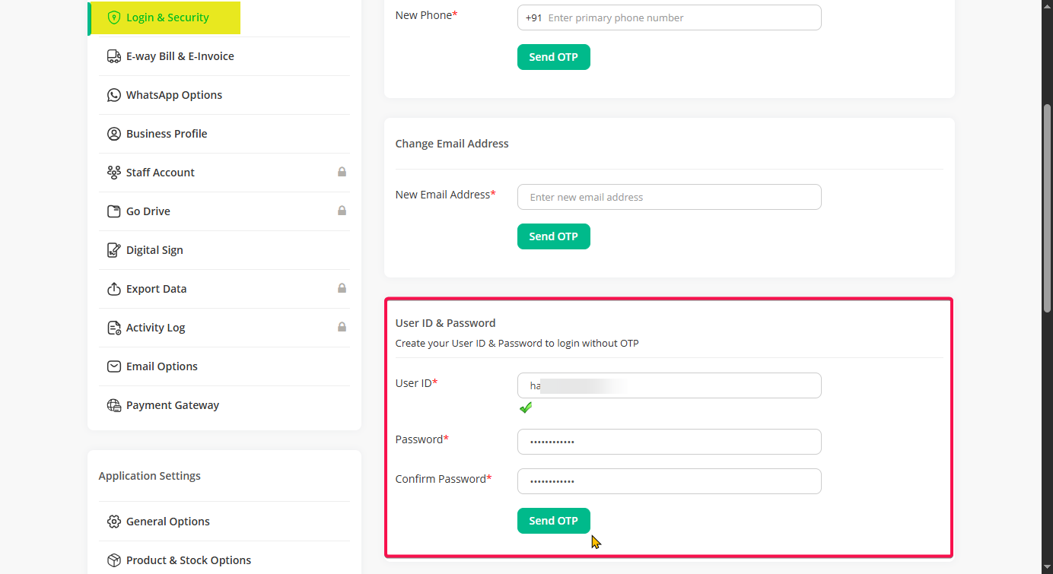1053x574 pixels.
Task: Click the Login & Security shield icon
Action: tap(114, 17)
